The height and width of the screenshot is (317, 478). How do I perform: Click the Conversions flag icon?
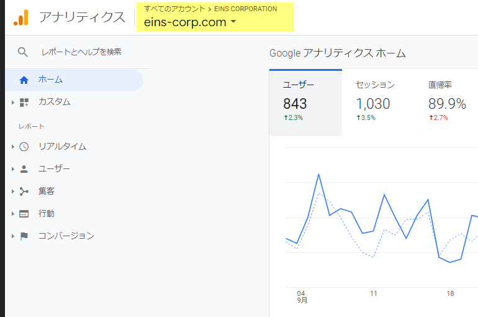click(x=24, y=236)
